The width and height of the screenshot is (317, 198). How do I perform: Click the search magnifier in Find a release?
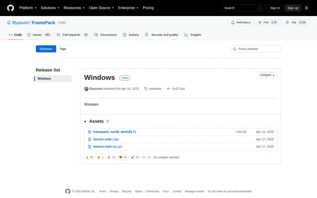tap(234, 49)
